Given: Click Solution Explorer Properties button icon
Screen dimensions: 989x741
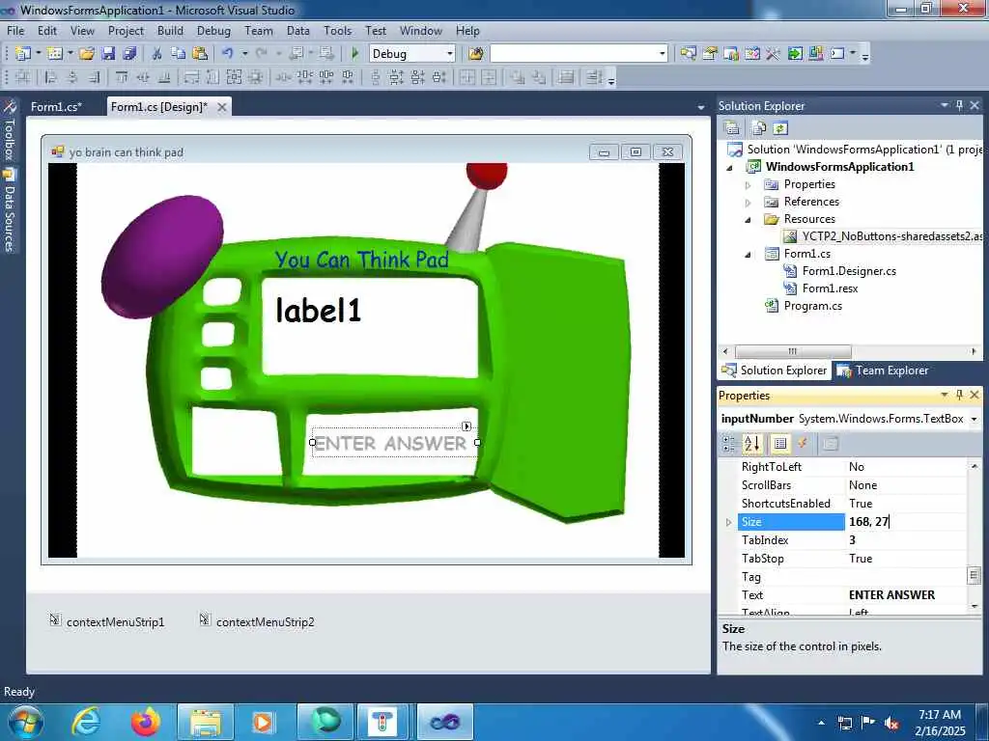Looking at the screenshot, I should [x=732, y=128].
